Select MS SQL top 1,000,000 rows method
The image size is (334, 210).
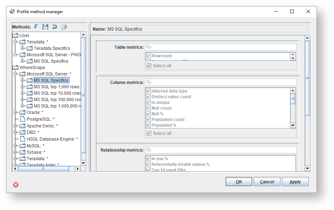pos(57,106)
